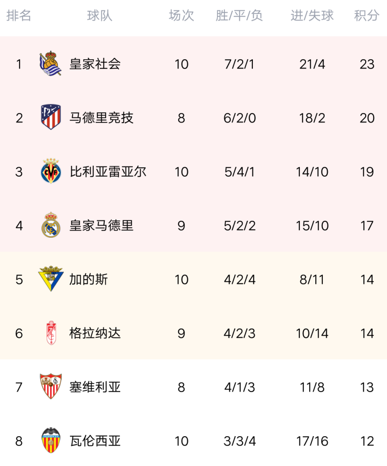Click the 积分 column header
Screen dimensions: 387x466
tap(367, 15)
